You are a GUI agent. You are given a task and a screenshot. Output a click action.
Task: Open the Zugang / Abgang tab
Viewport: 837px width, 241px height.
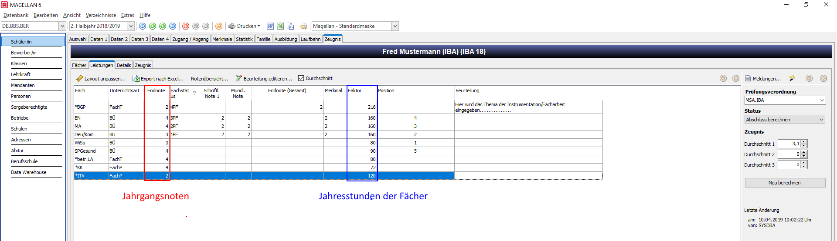pos(190,39)
